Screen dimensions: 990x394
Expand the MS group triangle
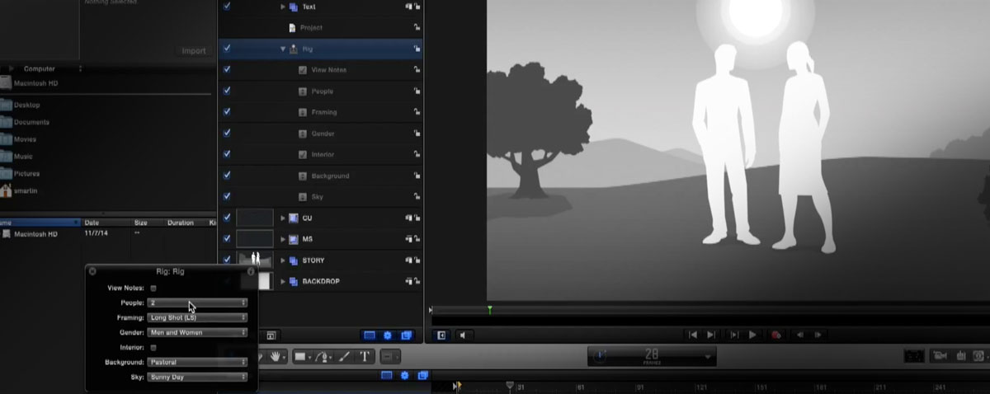(283, 239)
